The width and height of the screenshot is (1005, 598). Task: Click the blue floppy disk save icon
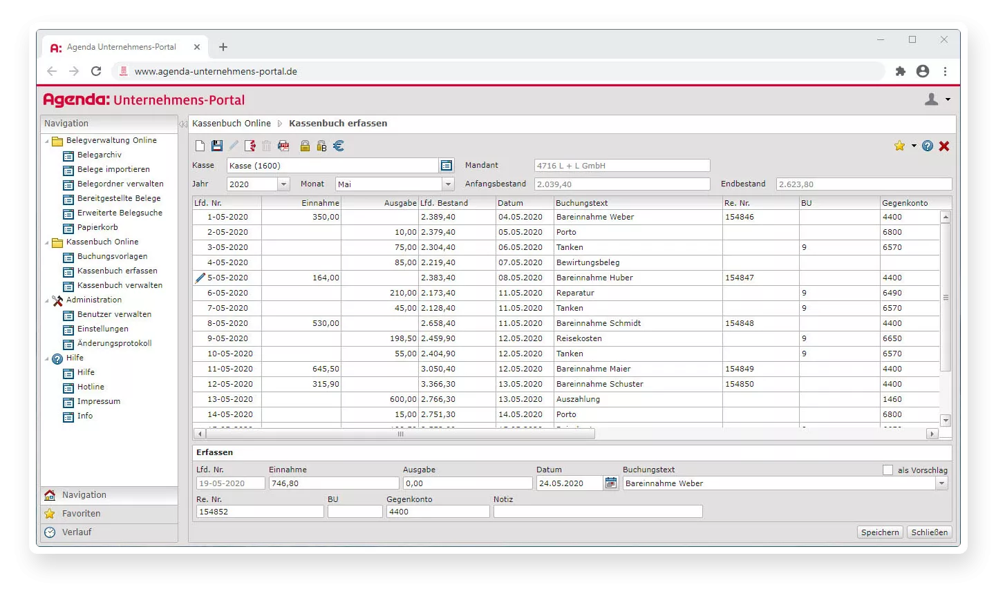click(217, 146)
